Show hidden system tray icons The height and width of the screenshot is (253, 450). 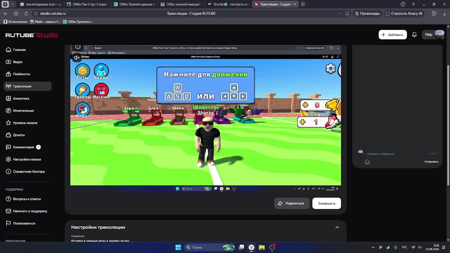point(373,247)
